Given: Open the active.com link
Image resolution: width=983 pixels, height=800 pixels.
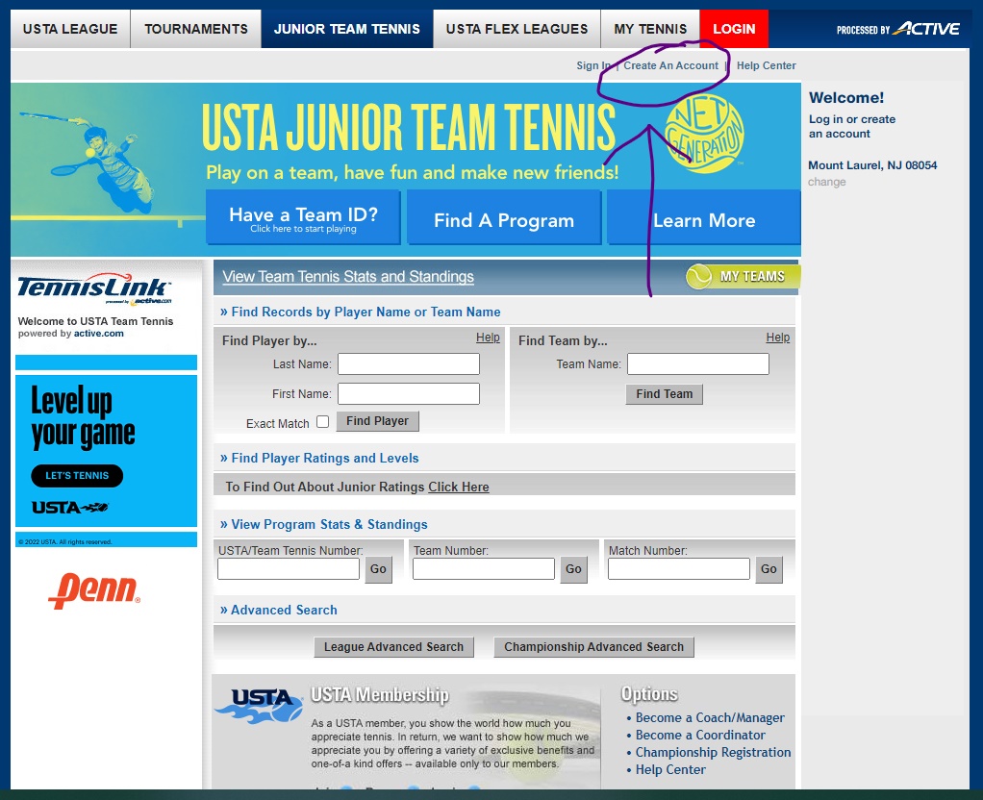Looking at the screenshot, I should [98, 334].
